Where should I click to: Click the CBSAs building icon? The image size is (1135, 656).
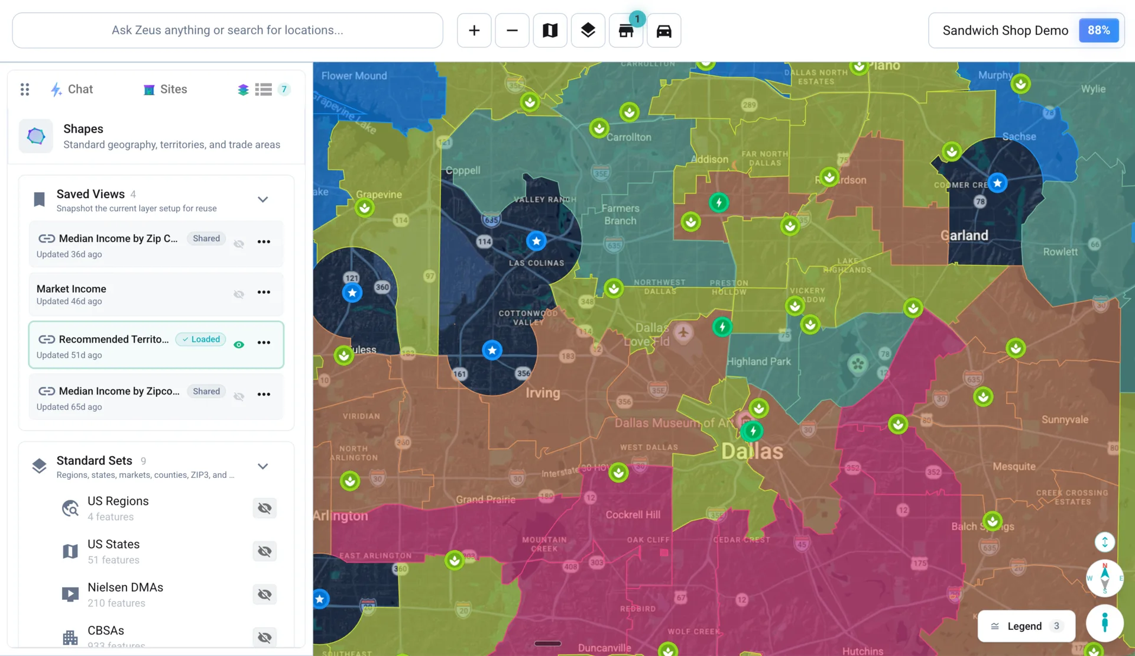70,637
